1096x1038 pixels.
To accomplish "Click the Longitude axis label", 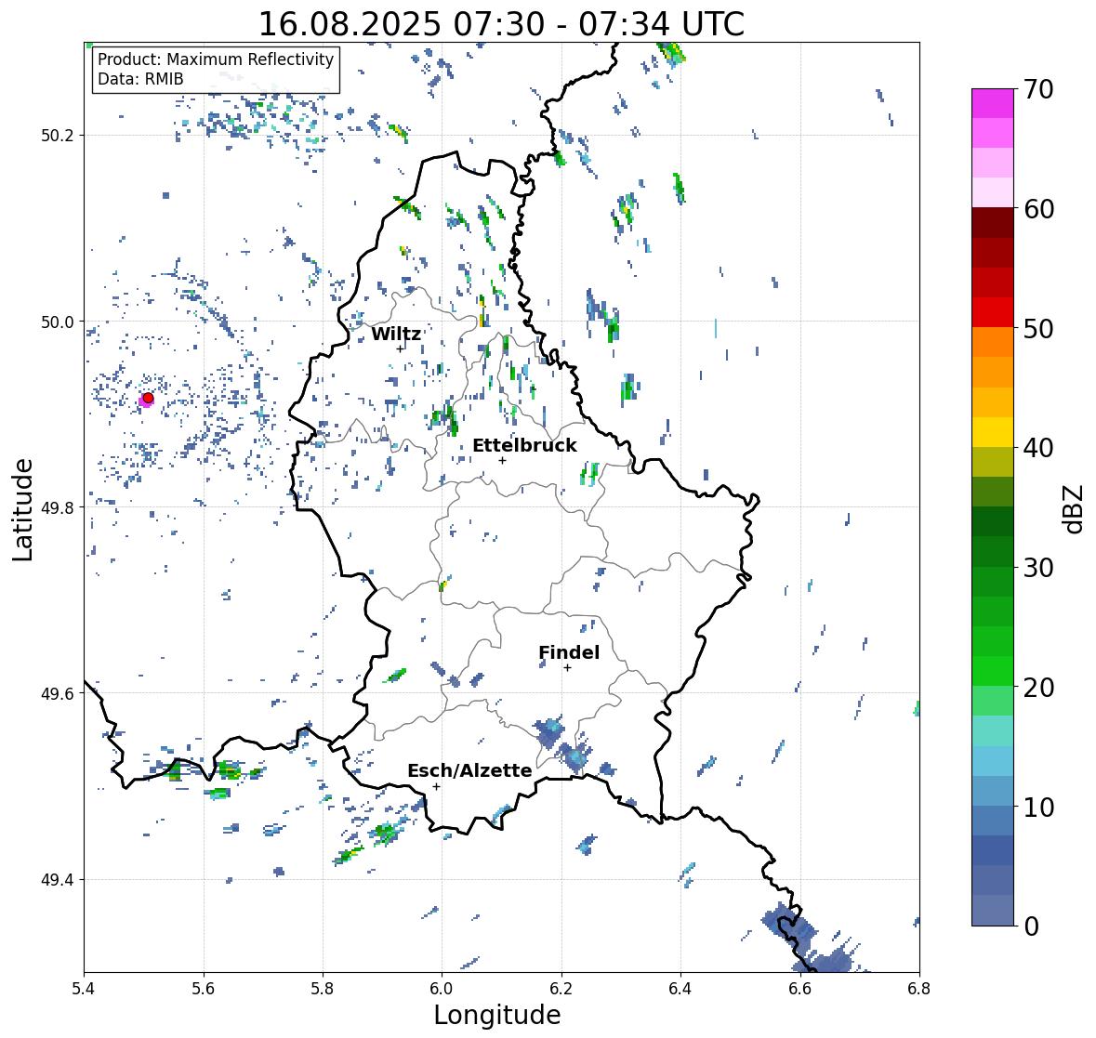I will [497, 1015].
